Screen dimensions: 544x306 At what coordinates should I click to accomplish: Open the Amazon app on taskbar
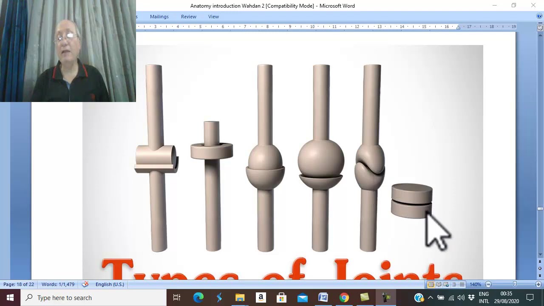click(261, 297)
